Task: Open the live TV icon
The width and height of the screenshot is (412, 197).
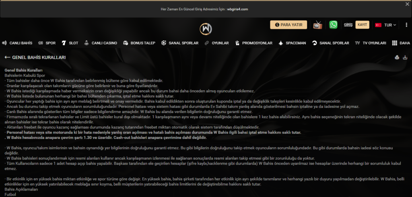Action: 318,25
